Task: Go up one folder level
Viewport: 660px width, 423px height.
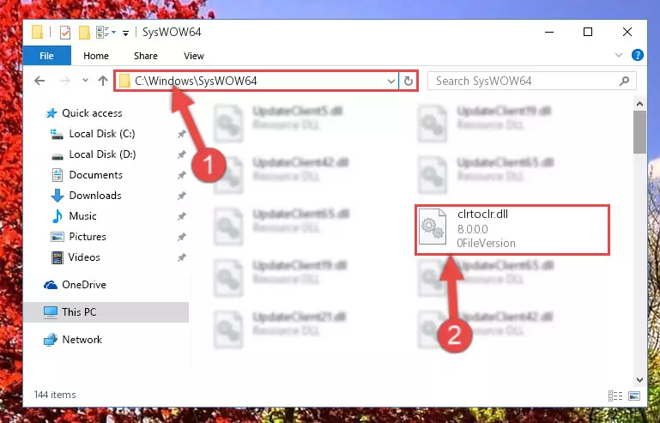Action: click(103, 81)
